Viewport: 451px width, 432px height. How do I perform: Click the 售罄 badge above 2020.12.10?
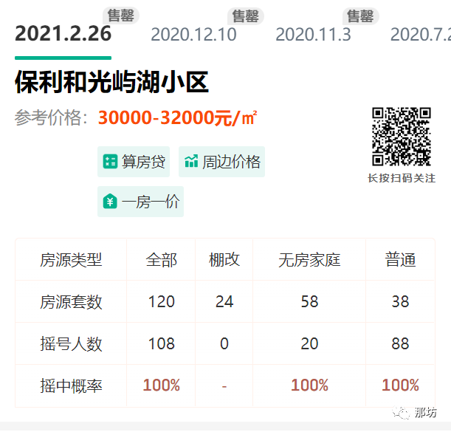click(246, 16)
